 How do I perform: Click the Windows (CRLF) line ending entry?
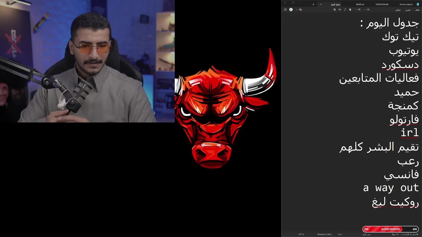point(324,234)
